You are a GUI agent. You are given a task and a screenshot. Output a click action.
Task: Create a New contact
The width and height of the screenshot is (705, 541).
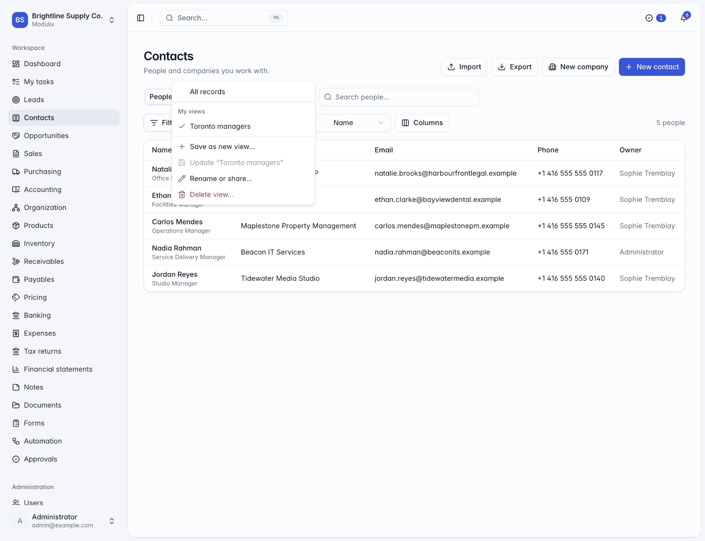pyautogui.click(x=652, y=67)
